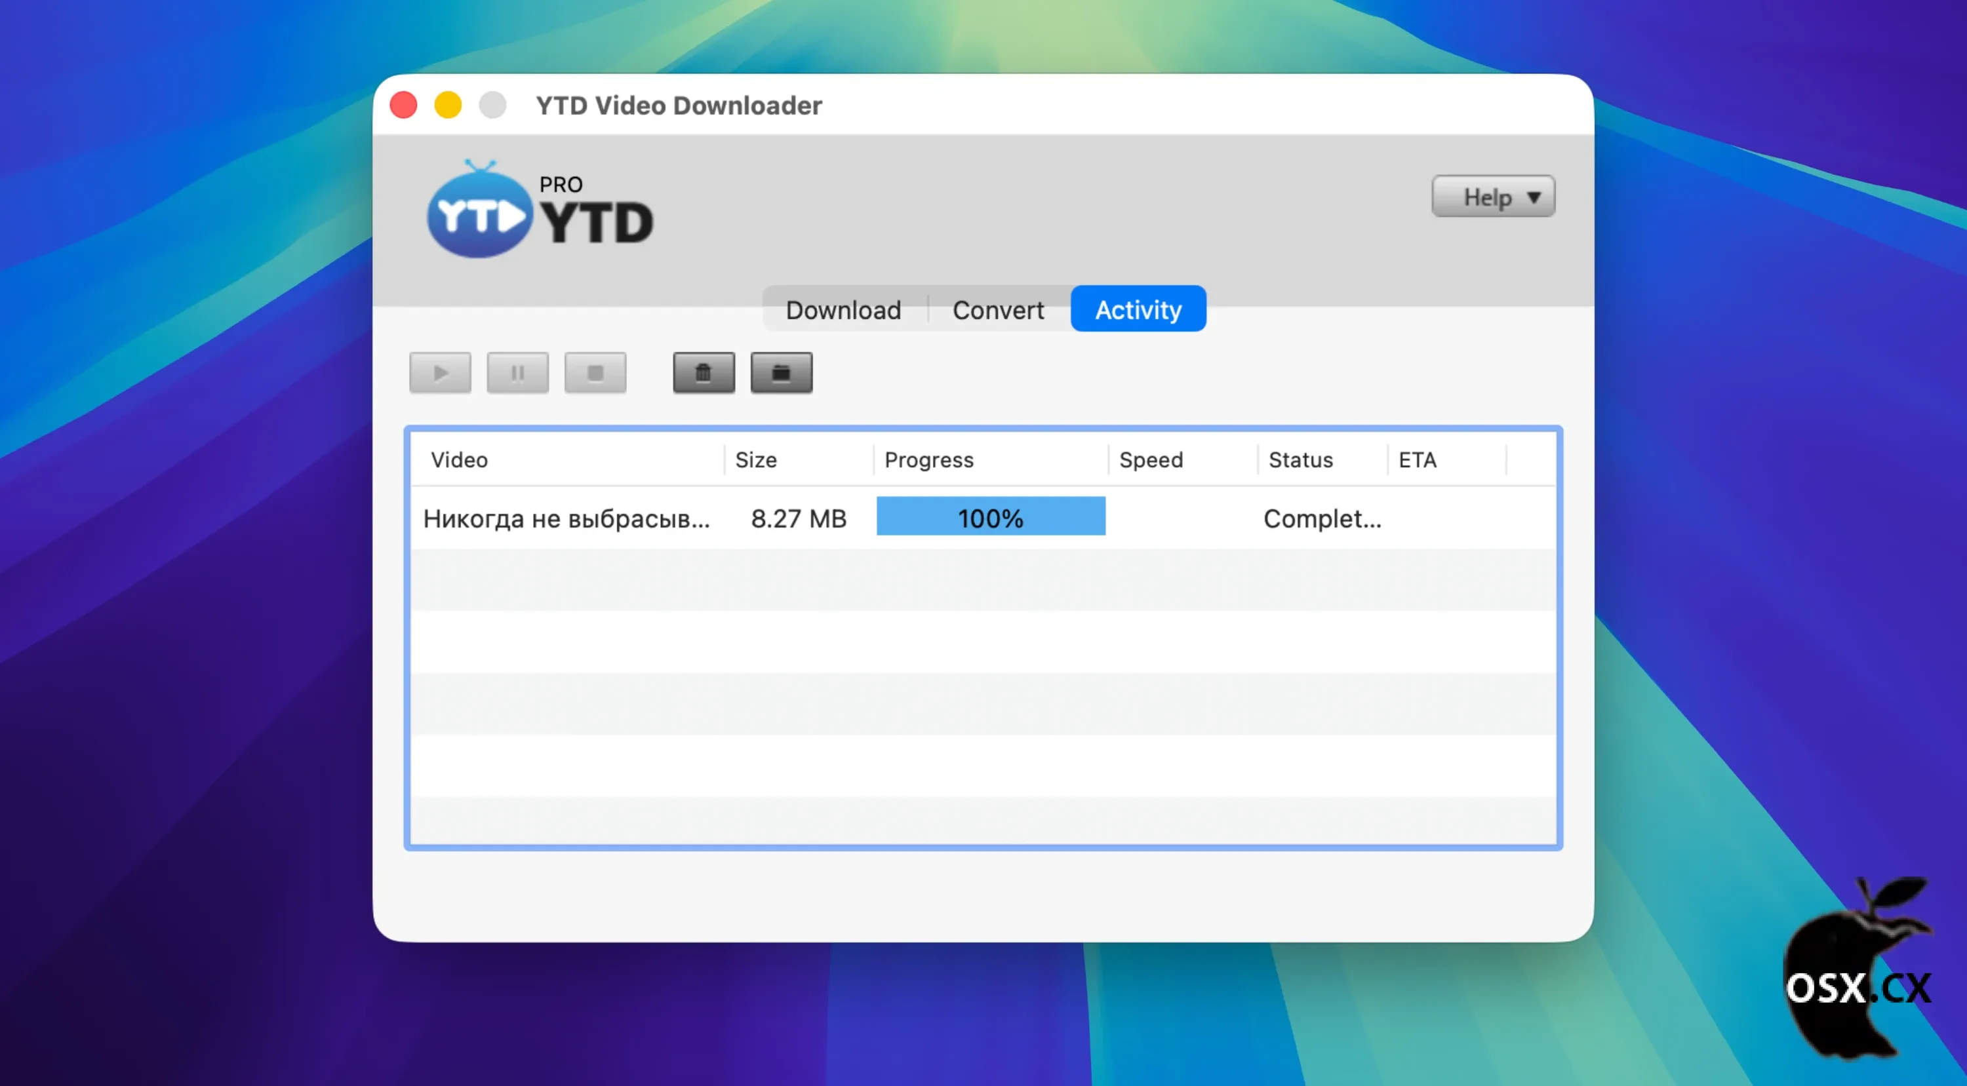
Task: Click the ETA column header
Action: tap(1417, 459)
